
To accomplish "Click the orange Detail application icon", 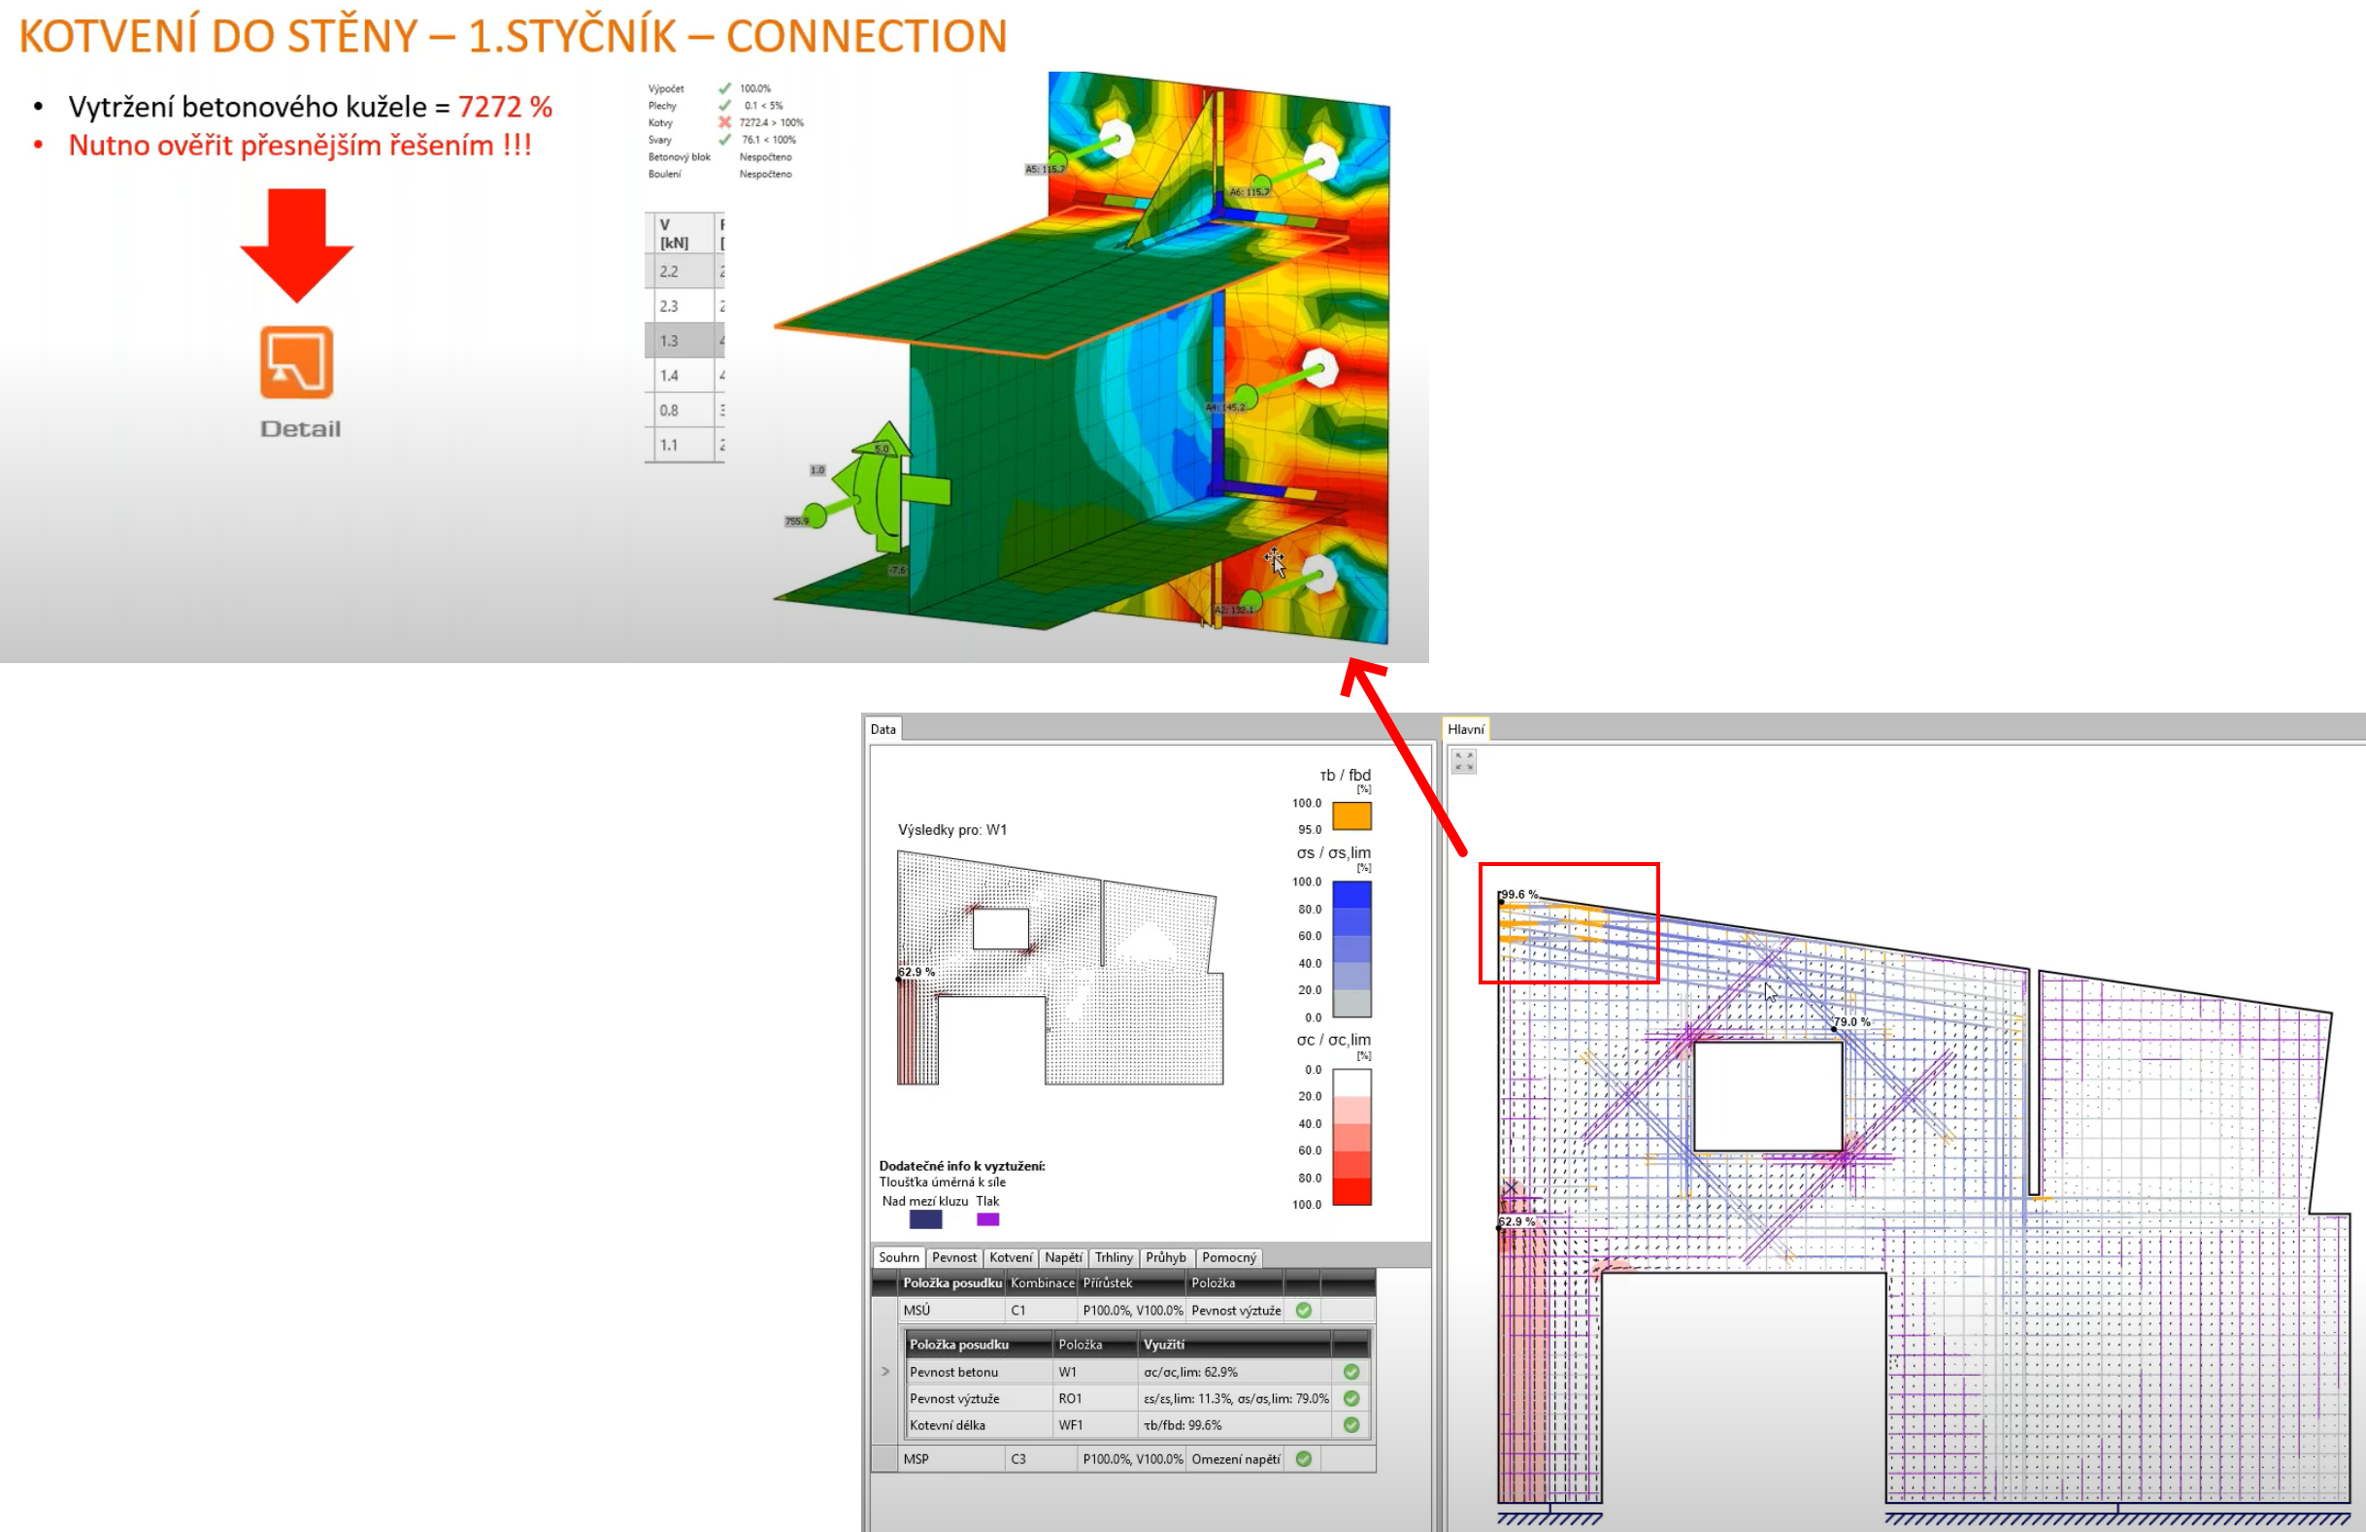I will point(296,362).
